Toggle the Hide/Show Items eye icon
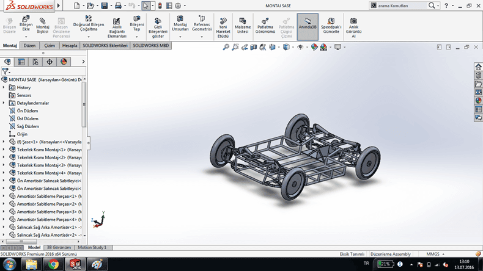483x271 pixels. [300, 47]
